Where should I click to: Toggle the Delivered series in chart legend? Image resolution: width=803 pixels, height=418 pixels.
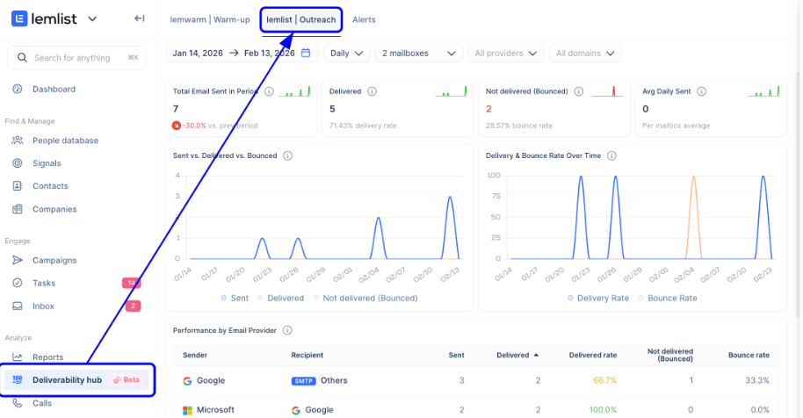click(x=280, y=299)
